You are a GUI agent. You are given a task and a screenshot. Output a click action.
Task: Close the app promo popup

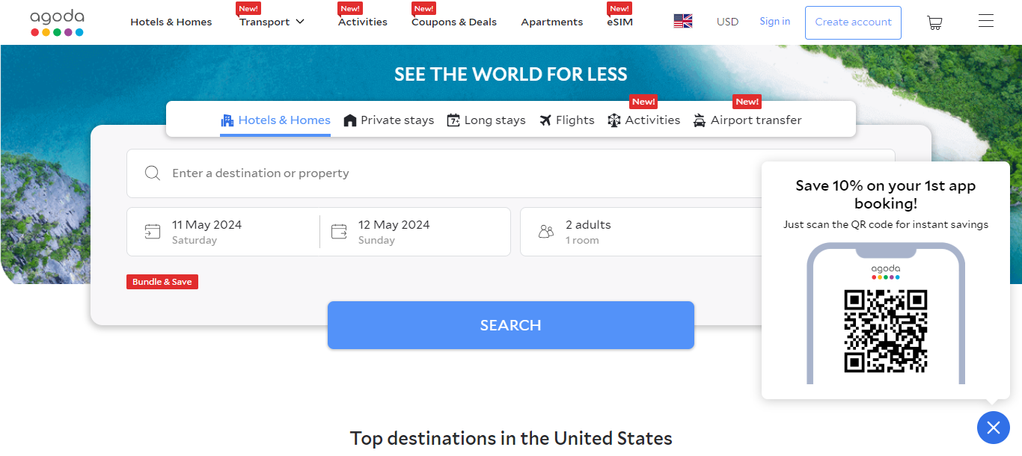click(993, 428)
